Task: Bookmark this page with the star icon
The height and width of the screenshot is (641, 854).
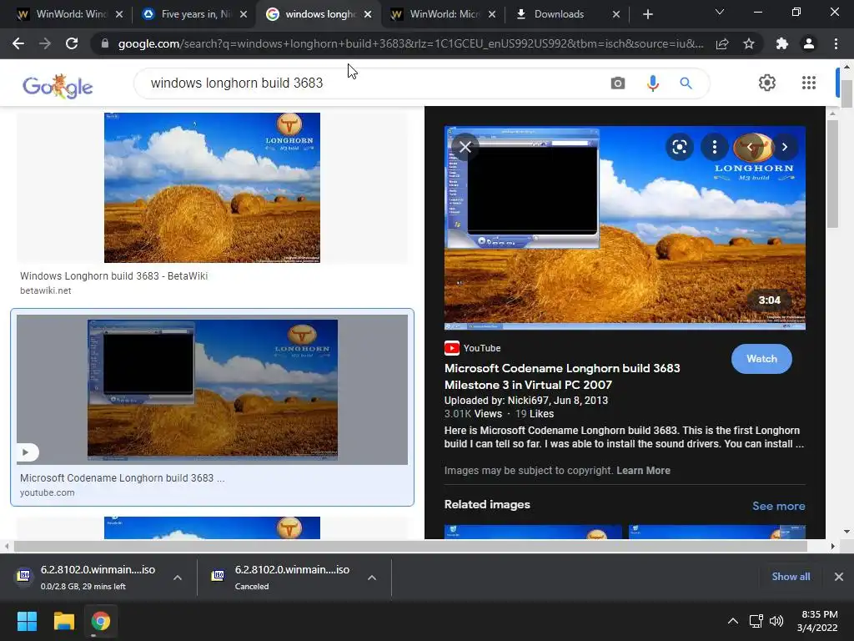Action: point(749,43)
